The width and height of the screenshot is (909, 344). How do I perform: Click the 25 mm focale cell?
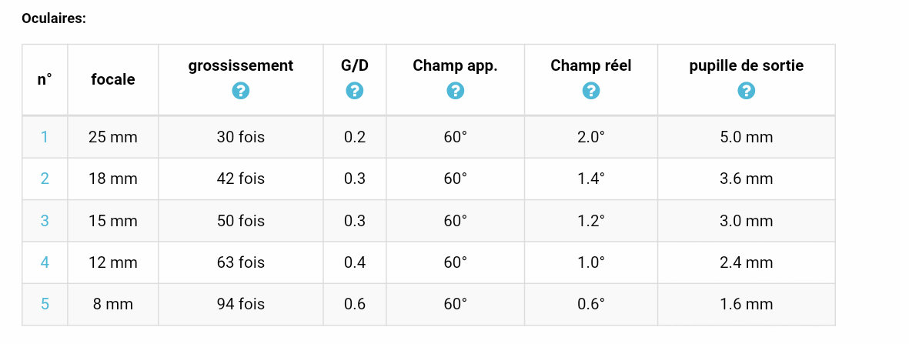[113, 137]
